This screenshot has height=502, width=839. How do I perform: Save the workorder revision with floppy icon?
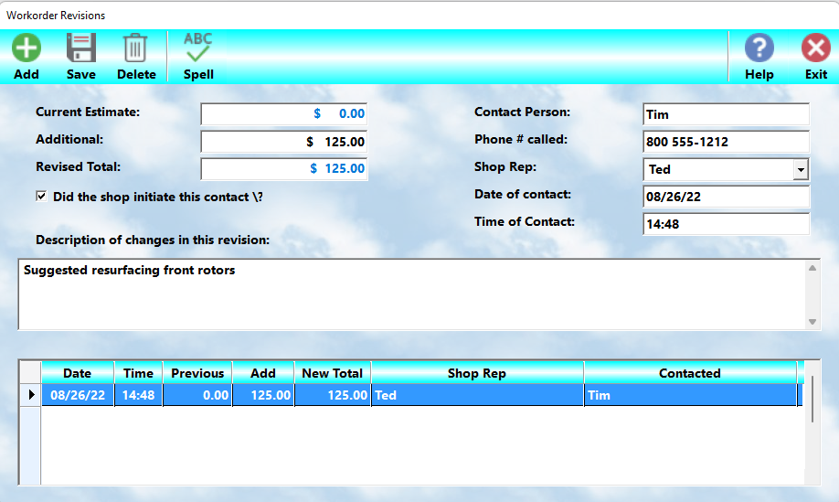80,48
